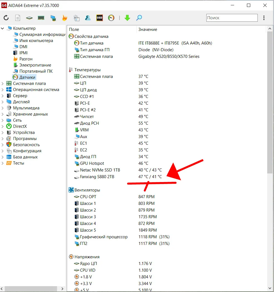
Task: Click the monitor diagnostics toolbar icon
Action: [x=53, y=18]
